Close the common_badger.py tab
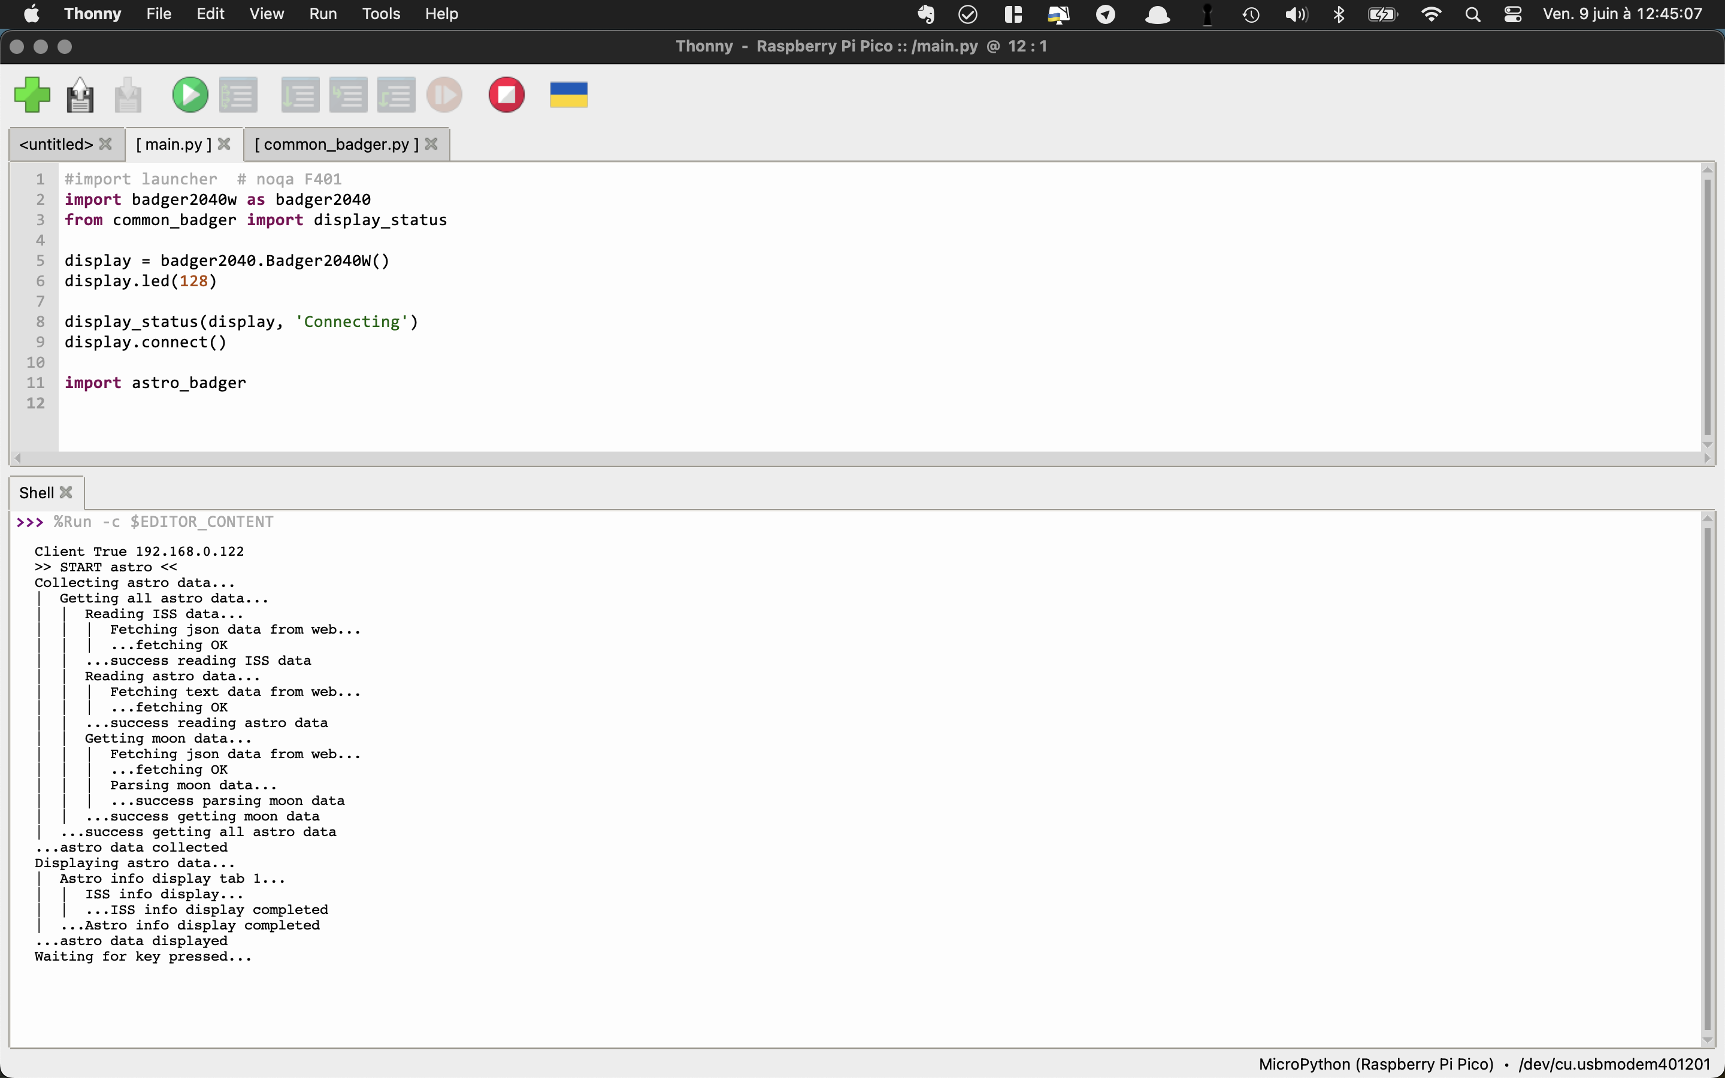The image size is (1725, 1078). click(431, 144)
